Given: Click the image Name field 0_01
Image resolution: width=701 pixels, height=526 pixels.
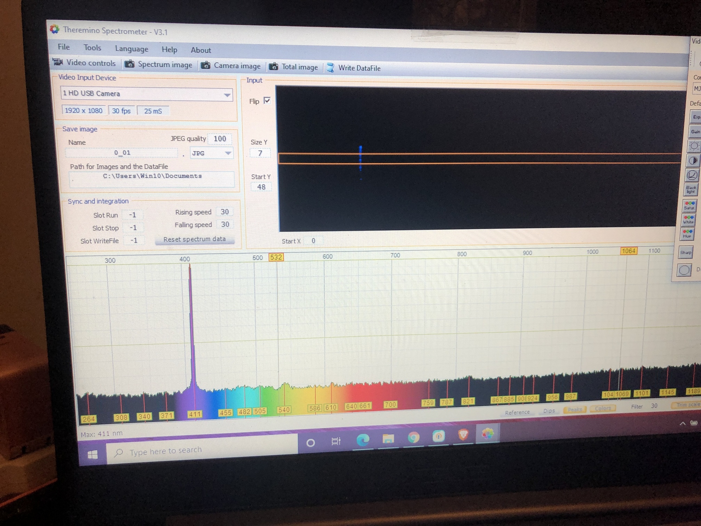Looking at the screenshot, I should (122, 152).
